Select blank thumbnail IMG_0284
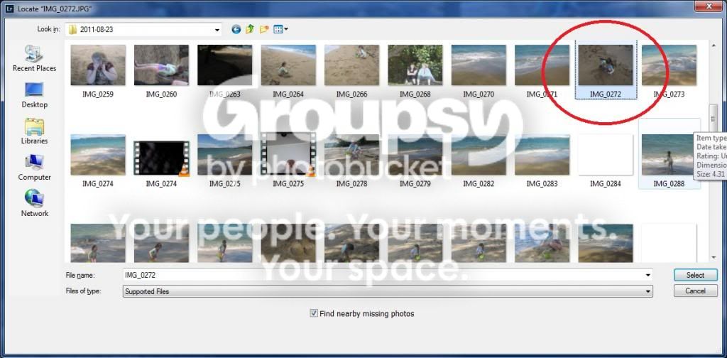727x358 pixels. pos(606,155)
